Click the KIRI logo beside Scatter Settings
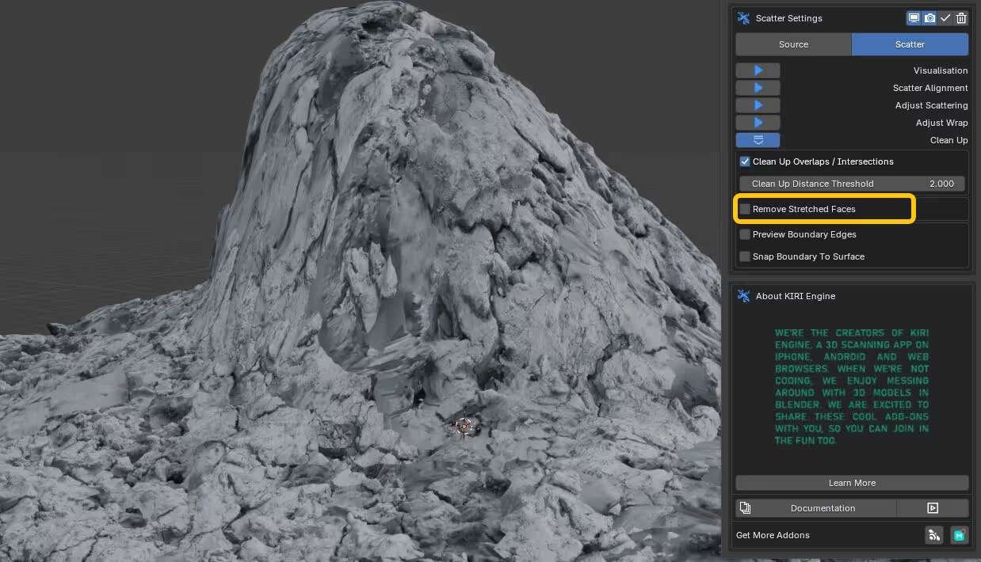The height and width of the screenshot is (562, 981). (743, 18)
